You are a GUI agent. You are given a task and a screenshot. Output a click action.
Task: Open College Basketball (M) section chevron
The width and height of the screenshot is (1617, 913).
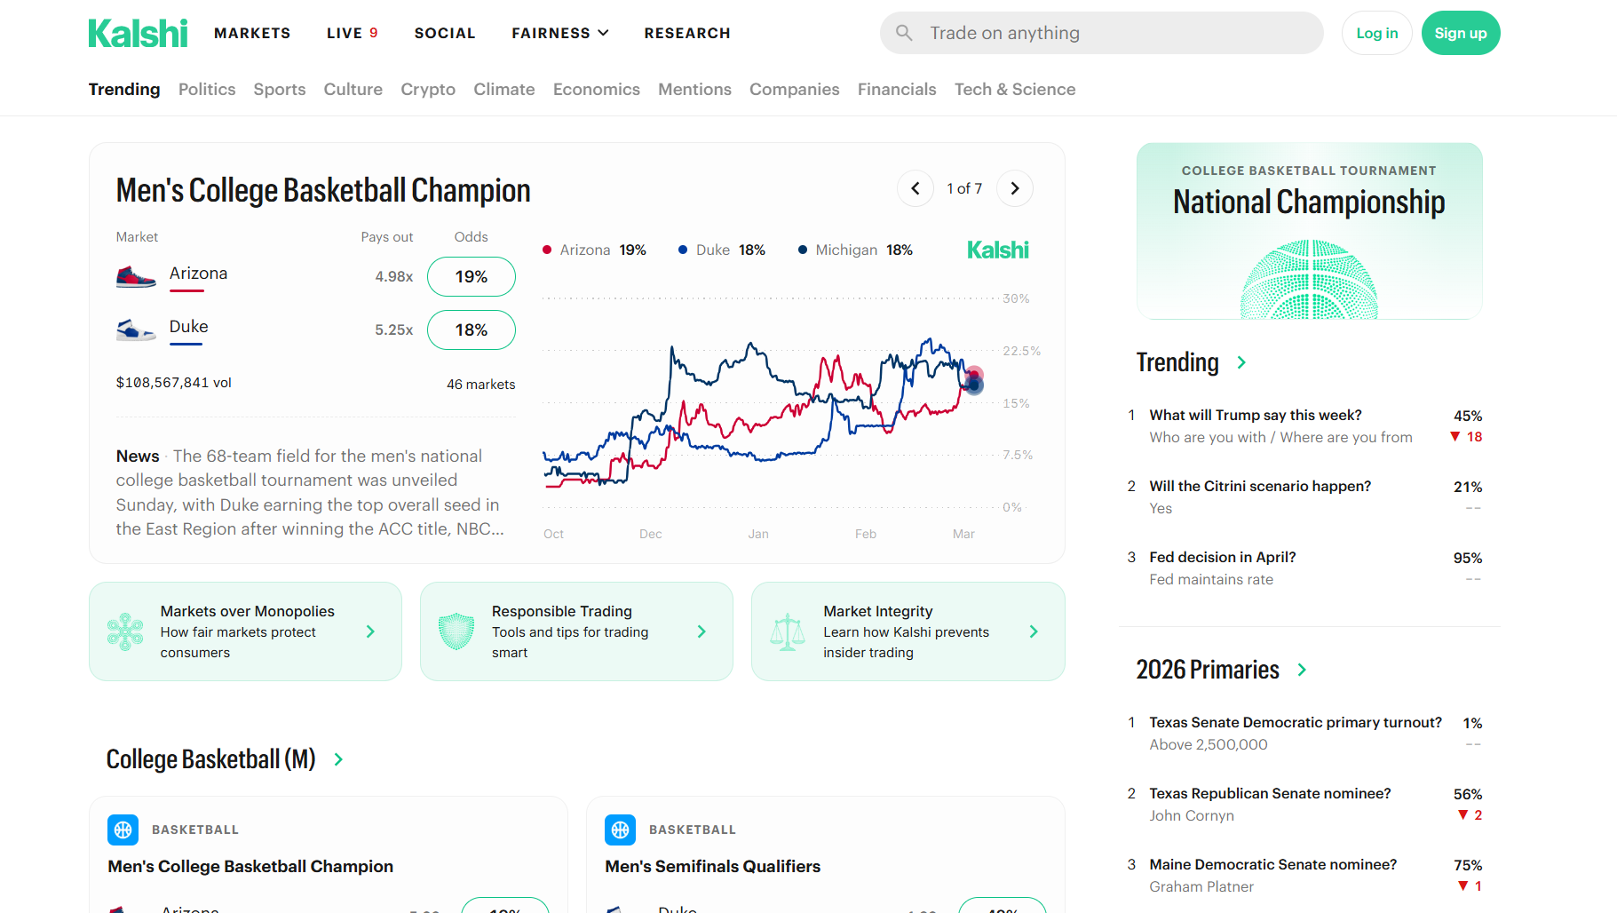pos(338,759)
